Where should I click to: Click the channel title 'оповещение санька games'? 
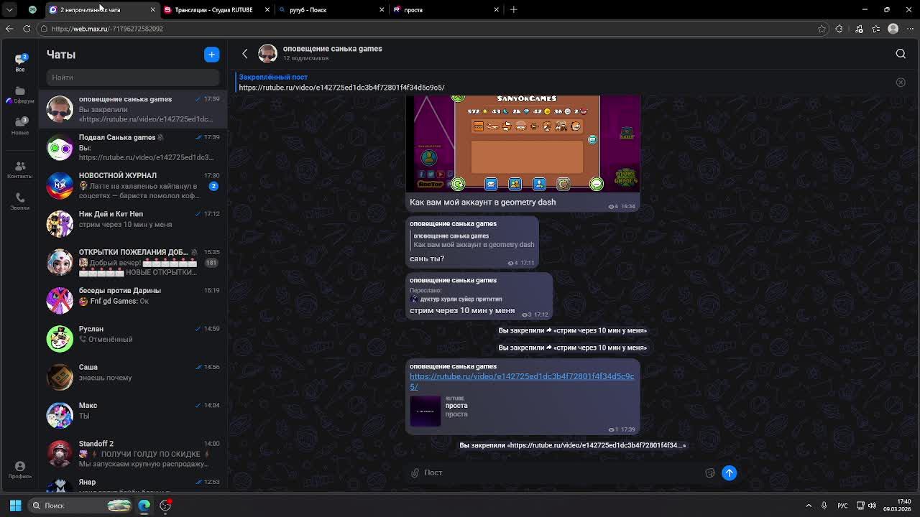(332, 49)
